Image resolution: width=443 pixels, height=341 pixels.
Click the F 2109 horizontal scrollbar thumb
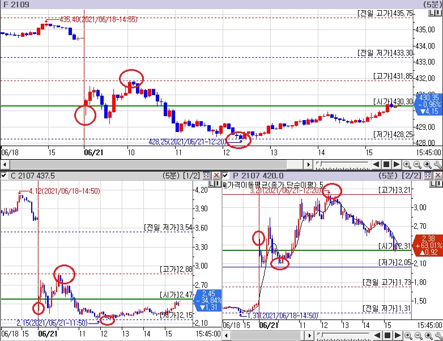148,164
